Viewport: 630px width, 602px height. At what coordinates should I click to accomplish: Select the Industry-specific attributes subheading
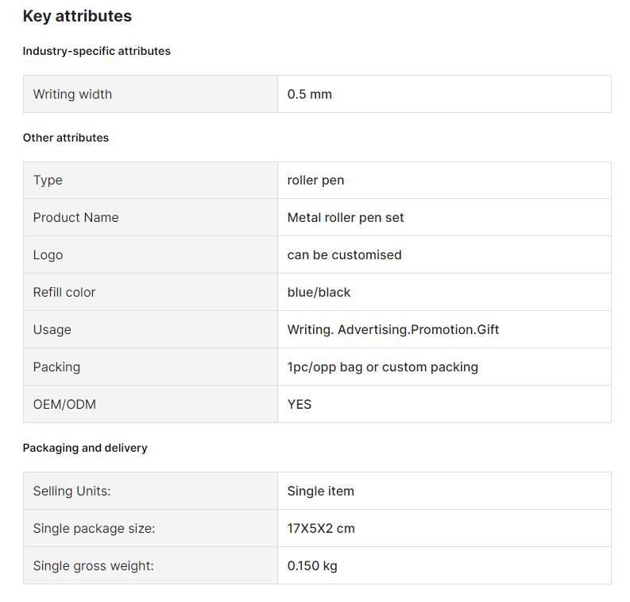tap(96, 51)
